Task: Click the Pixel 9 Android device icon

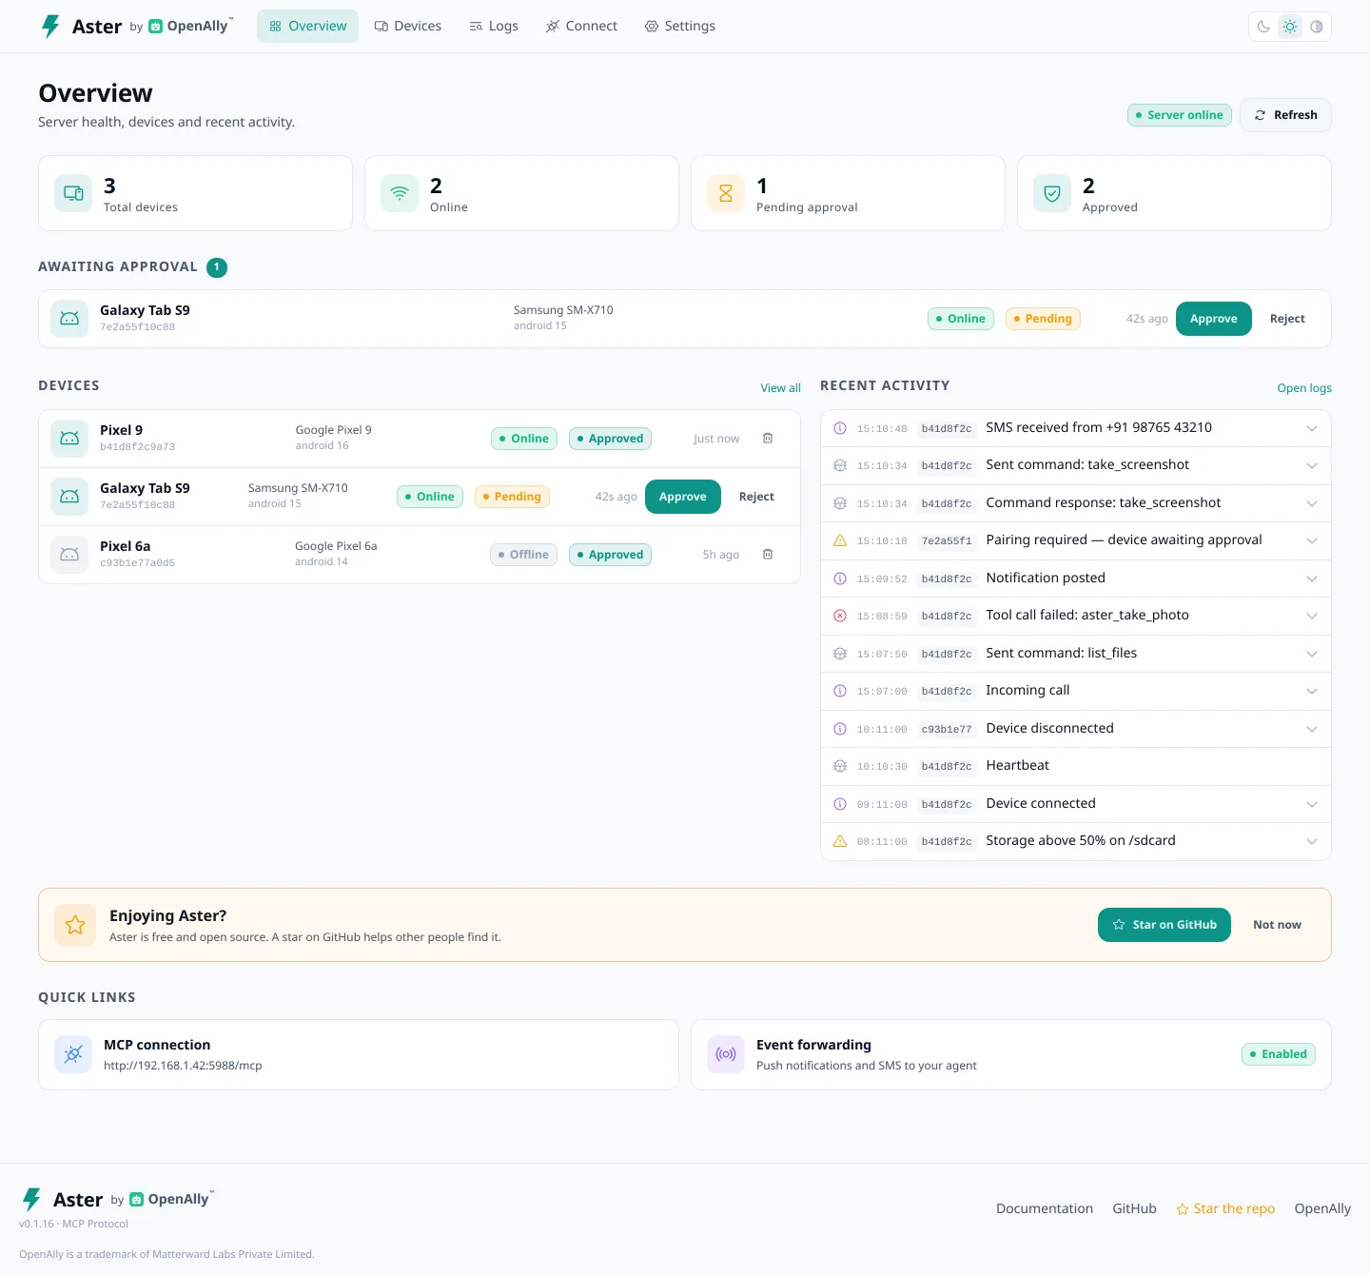Action: click(69, 439)
